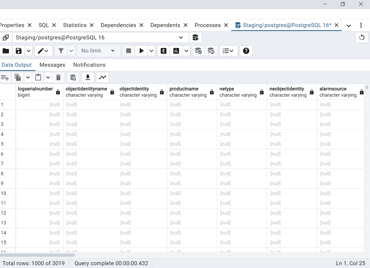This screenshot has height=268, width=370.
Task: Click the Commit database icon
Action: coord(199,51)
